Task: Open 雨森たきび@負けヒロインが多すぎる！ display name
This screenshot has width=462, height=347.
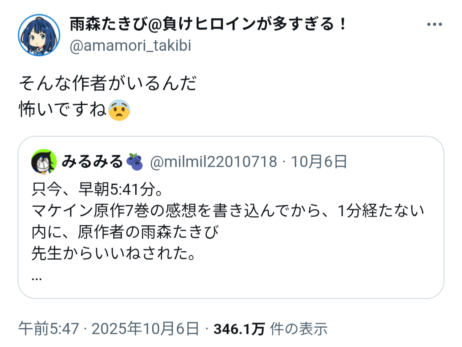Action: pyautogui.click(x=208, y=25)
